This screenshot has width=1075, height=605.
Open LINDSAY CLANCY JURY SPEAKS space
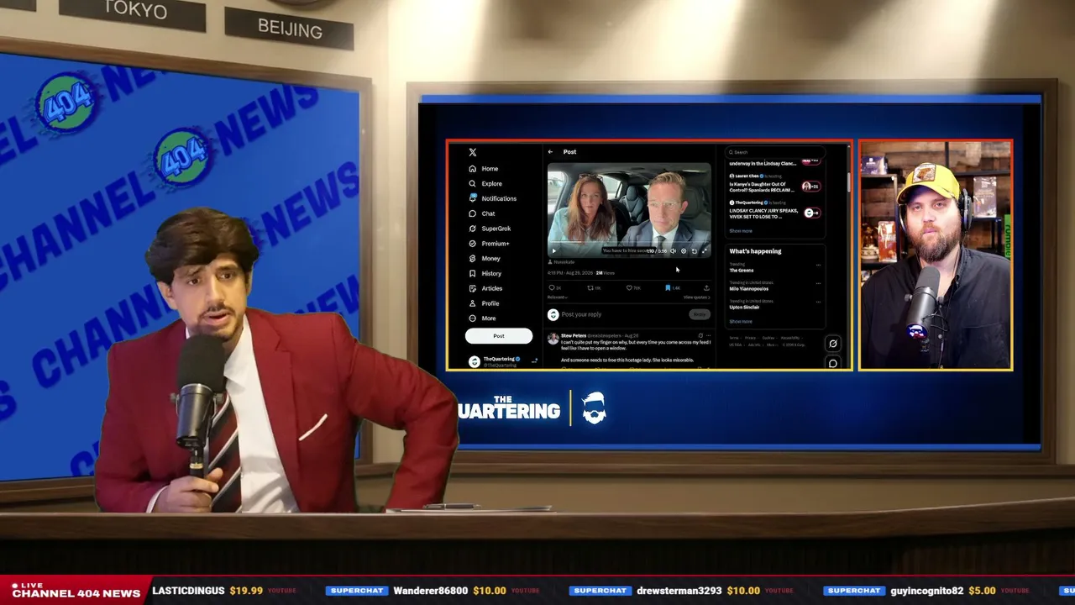point(775,210)
